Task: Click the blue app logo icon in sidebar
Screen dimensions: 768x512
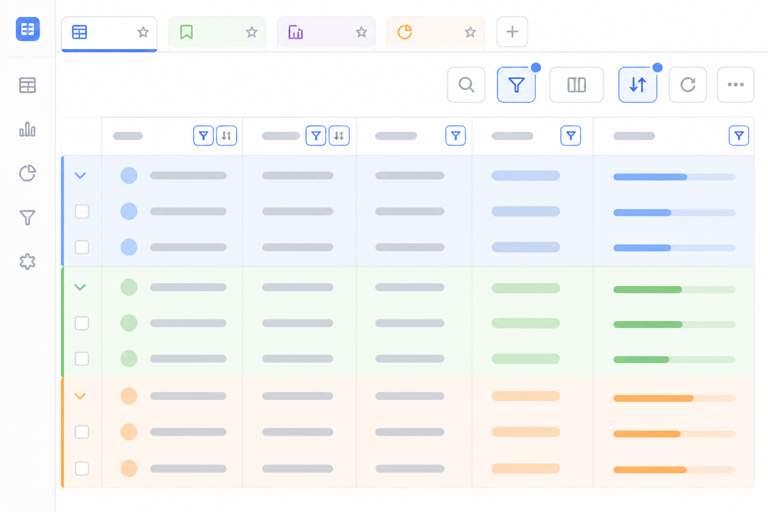Action: pyautogui.click(x=27, y=29)
